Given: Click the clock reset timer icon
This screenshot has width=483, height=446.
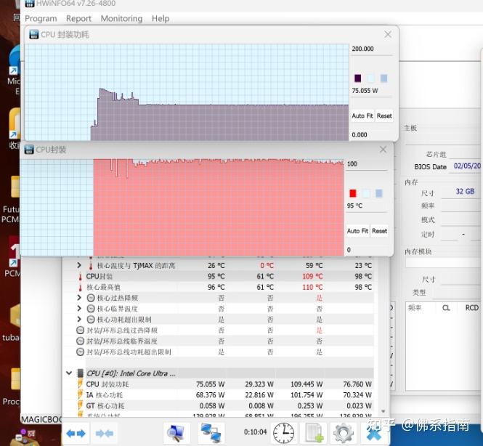Looking at the screenshot, I should pos(283,433).
